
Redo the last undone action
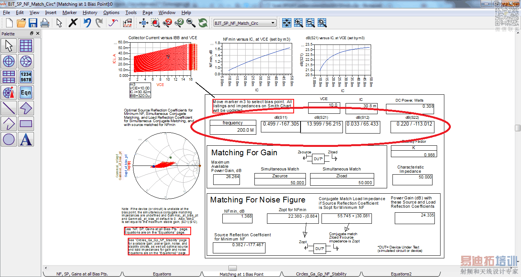click(99, 23)
